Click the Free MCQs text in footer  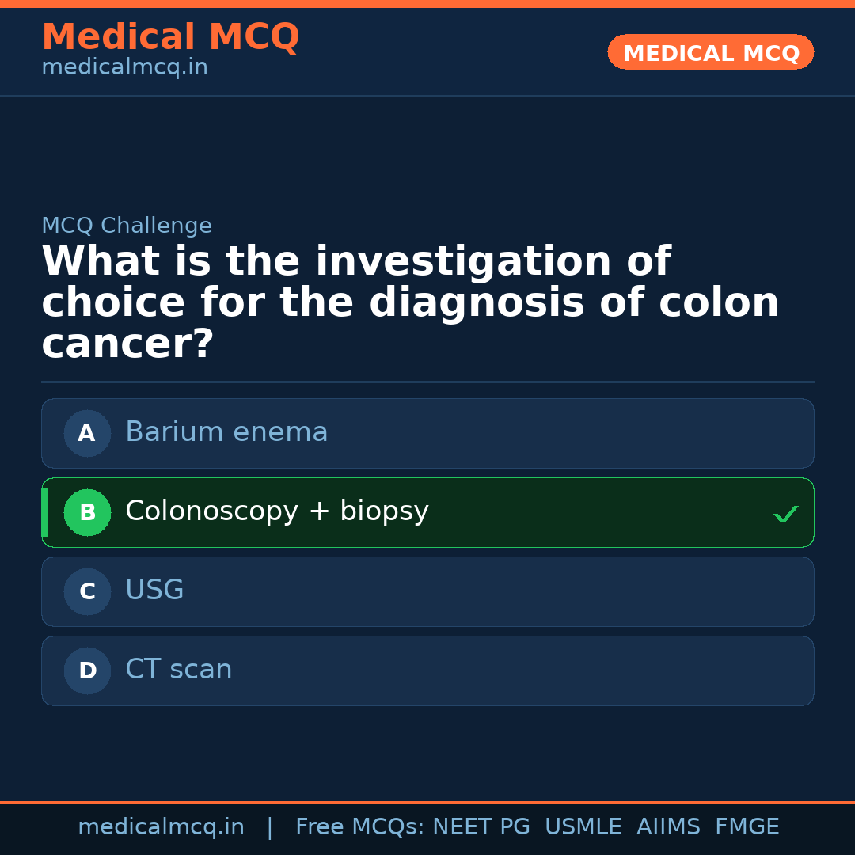coord(360,827)
